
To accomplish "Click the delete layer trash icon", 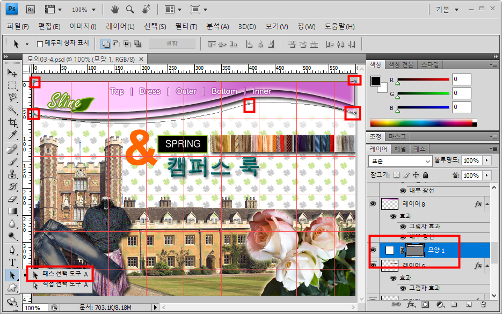I will [483, 304].
